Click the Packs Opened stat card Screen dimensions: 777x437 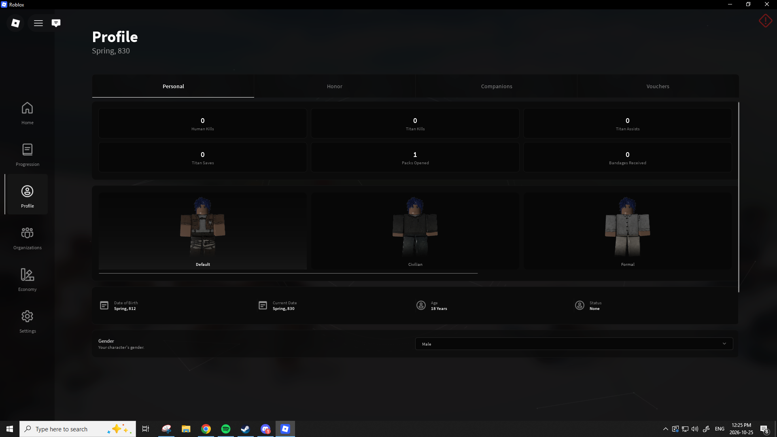click(415, 157)
